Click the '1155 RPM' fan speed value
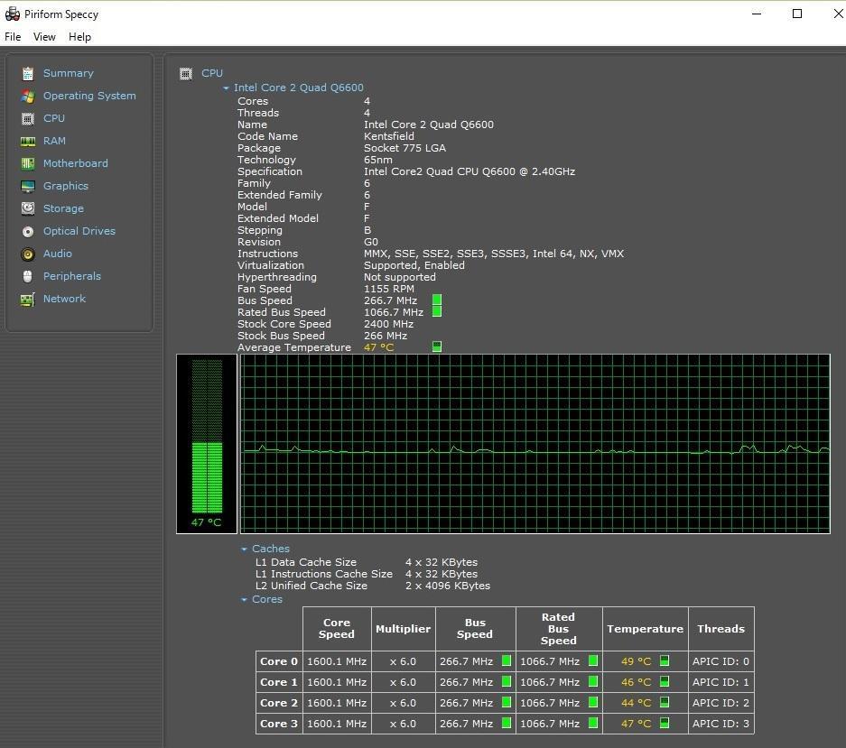Viewport: 846px width, 748px height. [x=389, y=289]
